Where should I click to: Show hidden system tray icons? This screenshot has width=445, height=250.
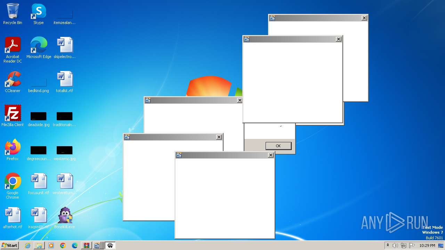[x=388, y=245]
